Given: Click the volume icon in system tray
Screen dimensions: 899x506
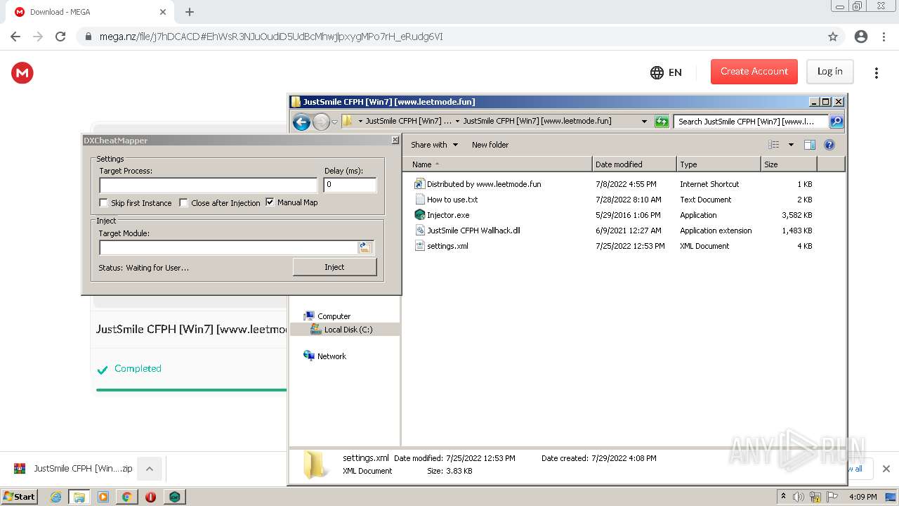Looking at the screenshot, I should [798, 497].
